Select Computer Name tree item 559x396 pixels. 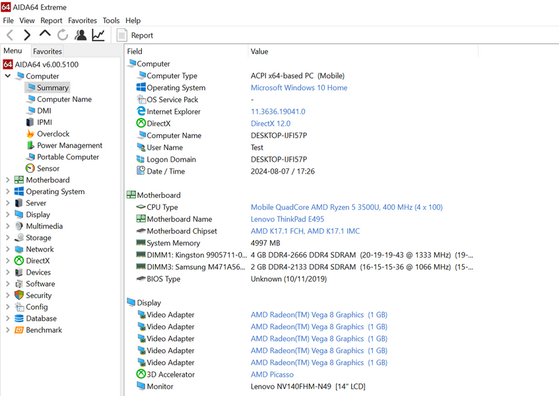click(x=59, y=99)
